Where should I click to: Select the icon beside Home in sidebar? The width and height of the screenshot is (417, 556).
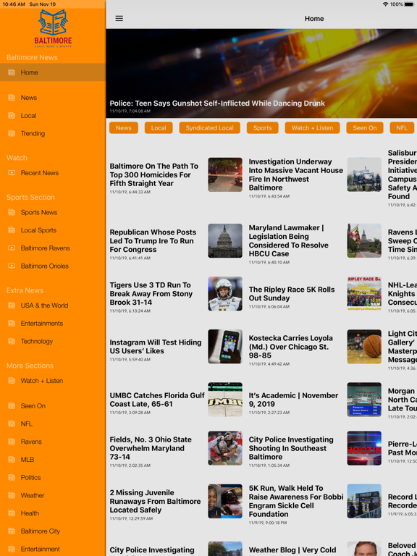coord(12,72)
